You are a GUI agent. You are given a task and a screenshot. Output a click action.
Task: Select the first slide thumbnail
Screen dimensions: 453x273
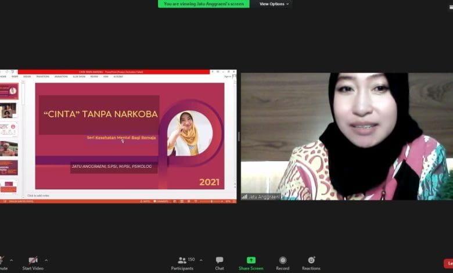tap(9, 91)
